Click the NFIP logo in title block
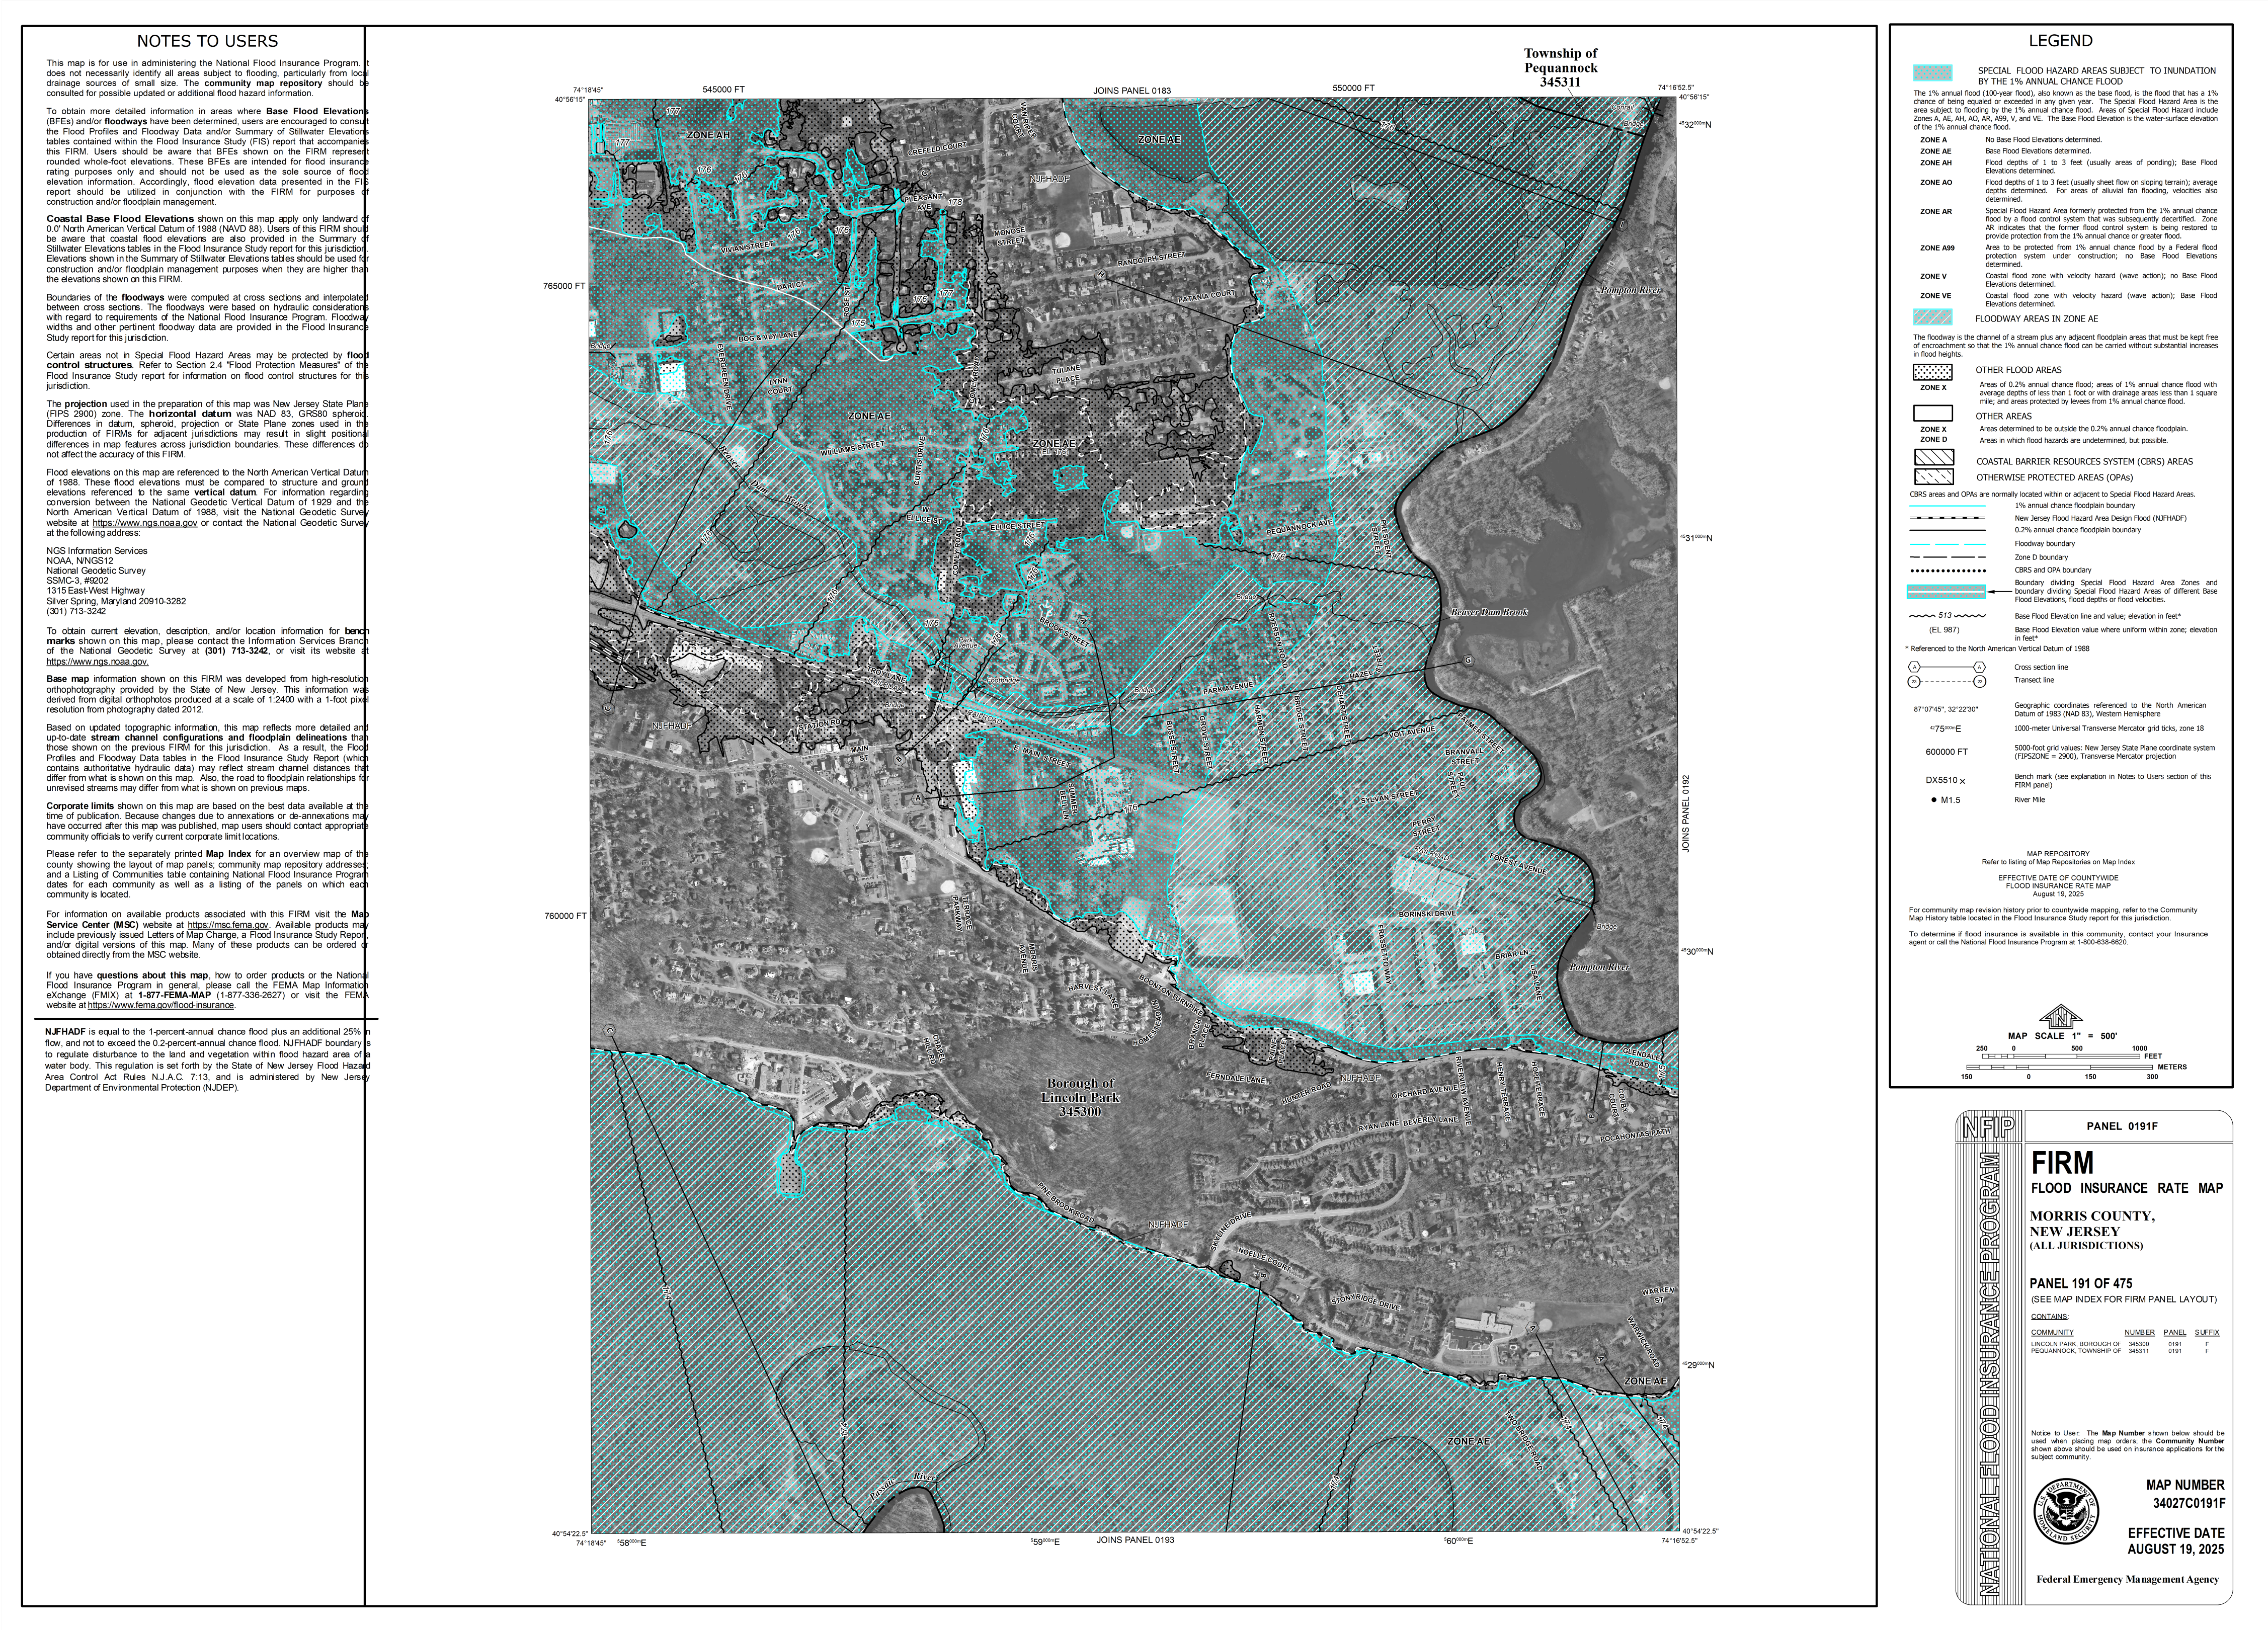The height and width of the screenshot is (1630, 2268). [x=1990, y=1127]
